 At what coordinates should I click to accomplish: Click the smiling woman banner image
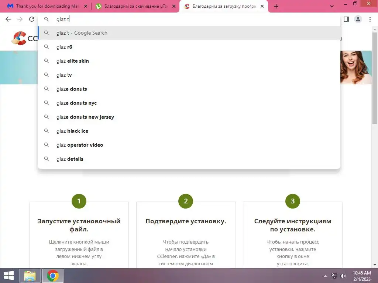(356, 68)
